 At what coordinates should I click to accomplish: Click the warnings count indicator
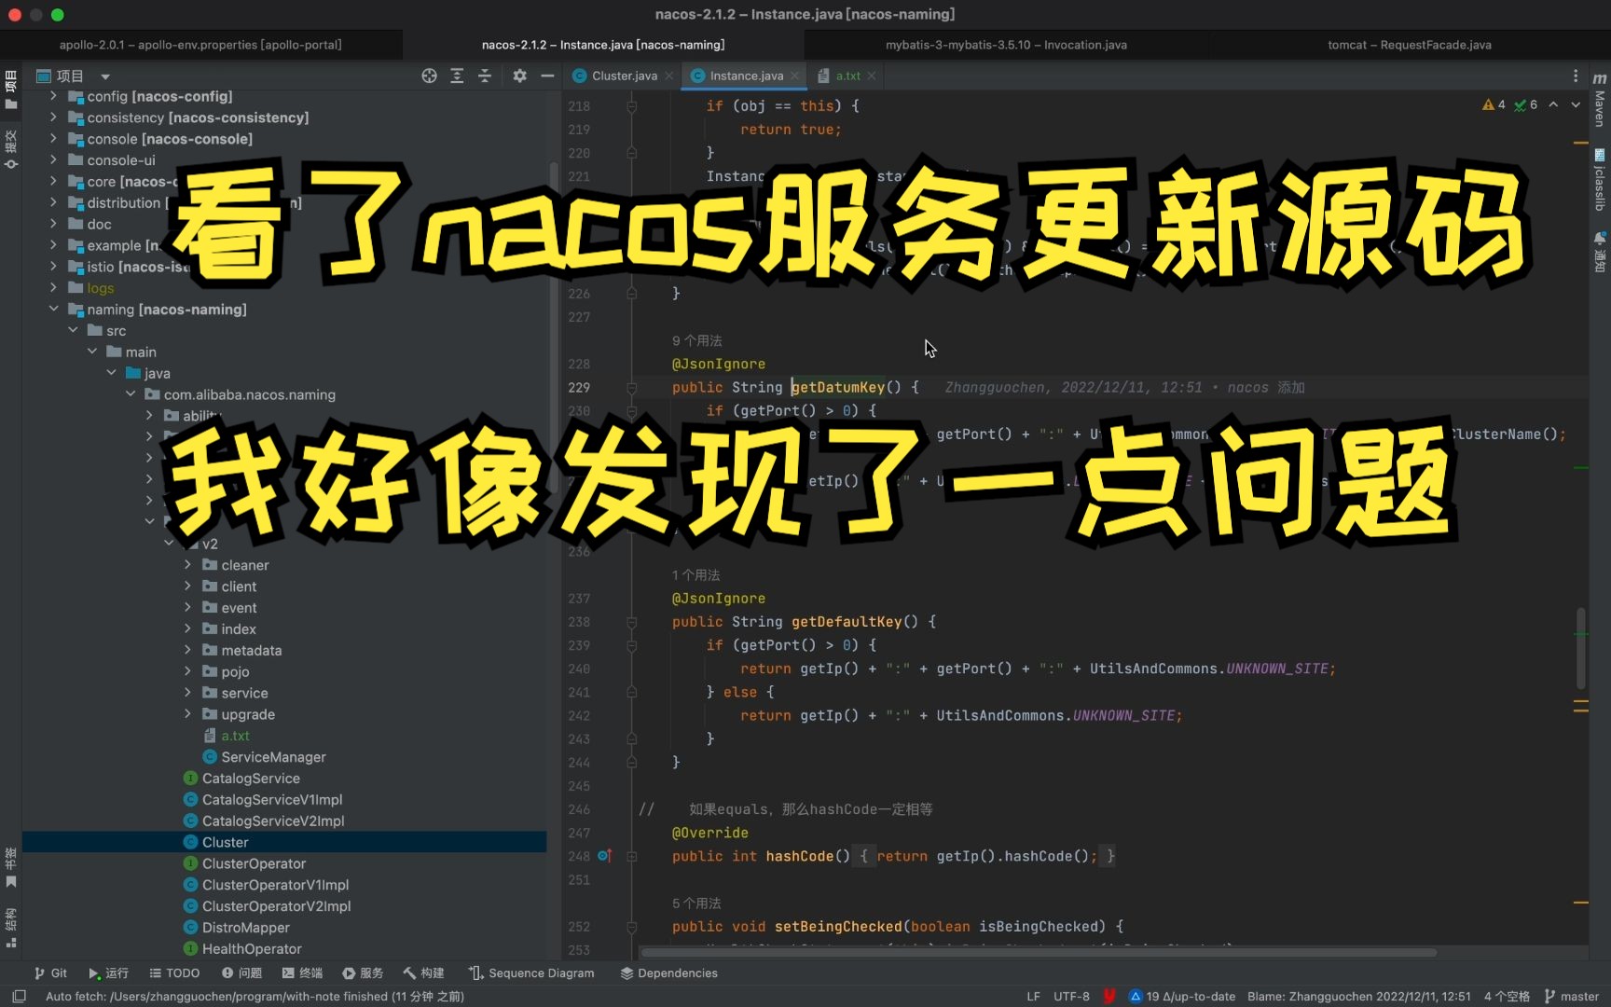(1494, 104)
